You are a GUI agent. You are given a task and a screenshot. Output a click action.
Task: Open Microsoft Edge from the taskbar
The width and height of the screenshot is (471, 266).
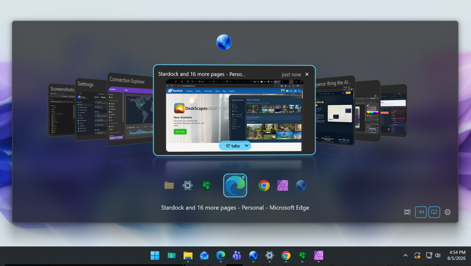(x=220, y=256)
